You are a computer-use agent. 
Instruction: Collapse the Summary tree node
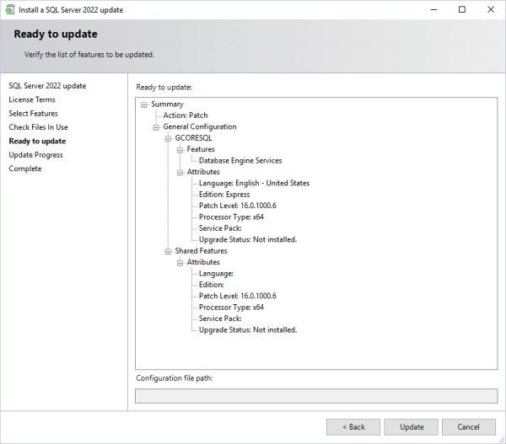[x=145, y=104]
